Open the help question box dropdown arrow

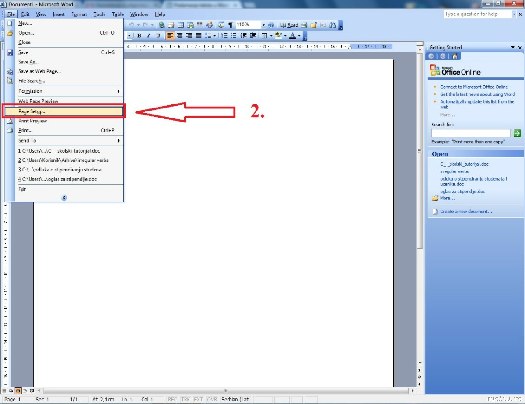click(514, 14)
